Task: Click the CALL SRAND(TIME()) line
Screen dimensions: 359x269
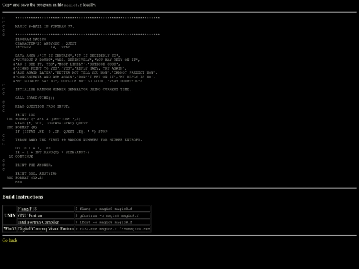Action: pos(35,98)
